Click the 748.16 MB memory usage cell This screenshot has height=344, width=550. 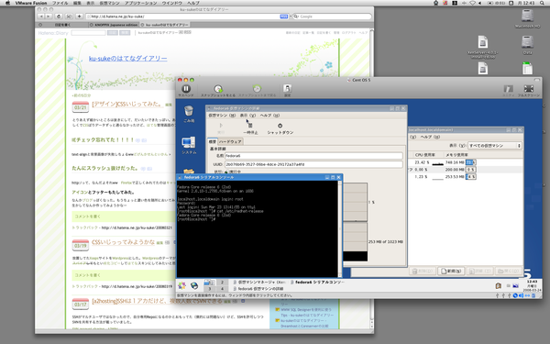click(x=455, y=162)
